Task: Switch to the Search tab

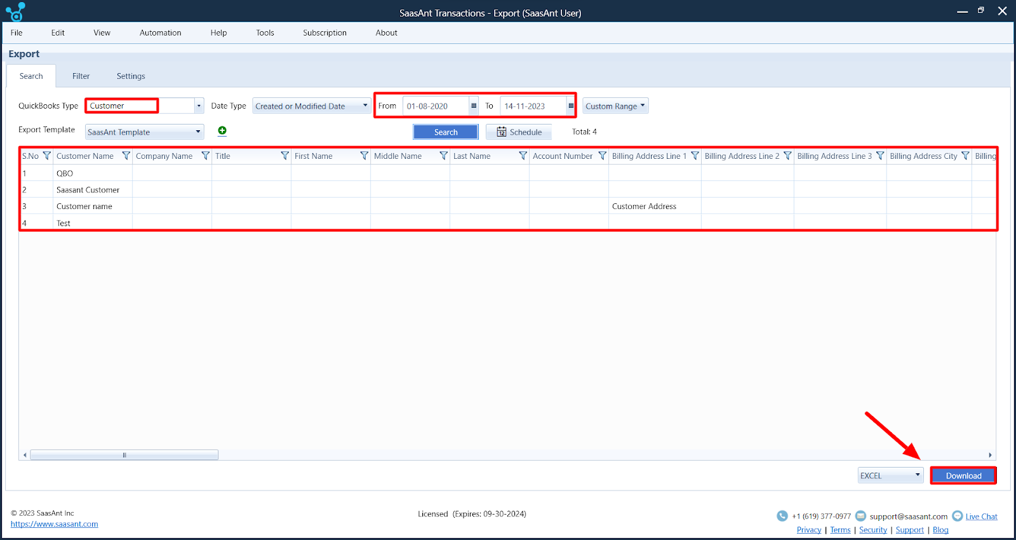Action: [31, 76]
